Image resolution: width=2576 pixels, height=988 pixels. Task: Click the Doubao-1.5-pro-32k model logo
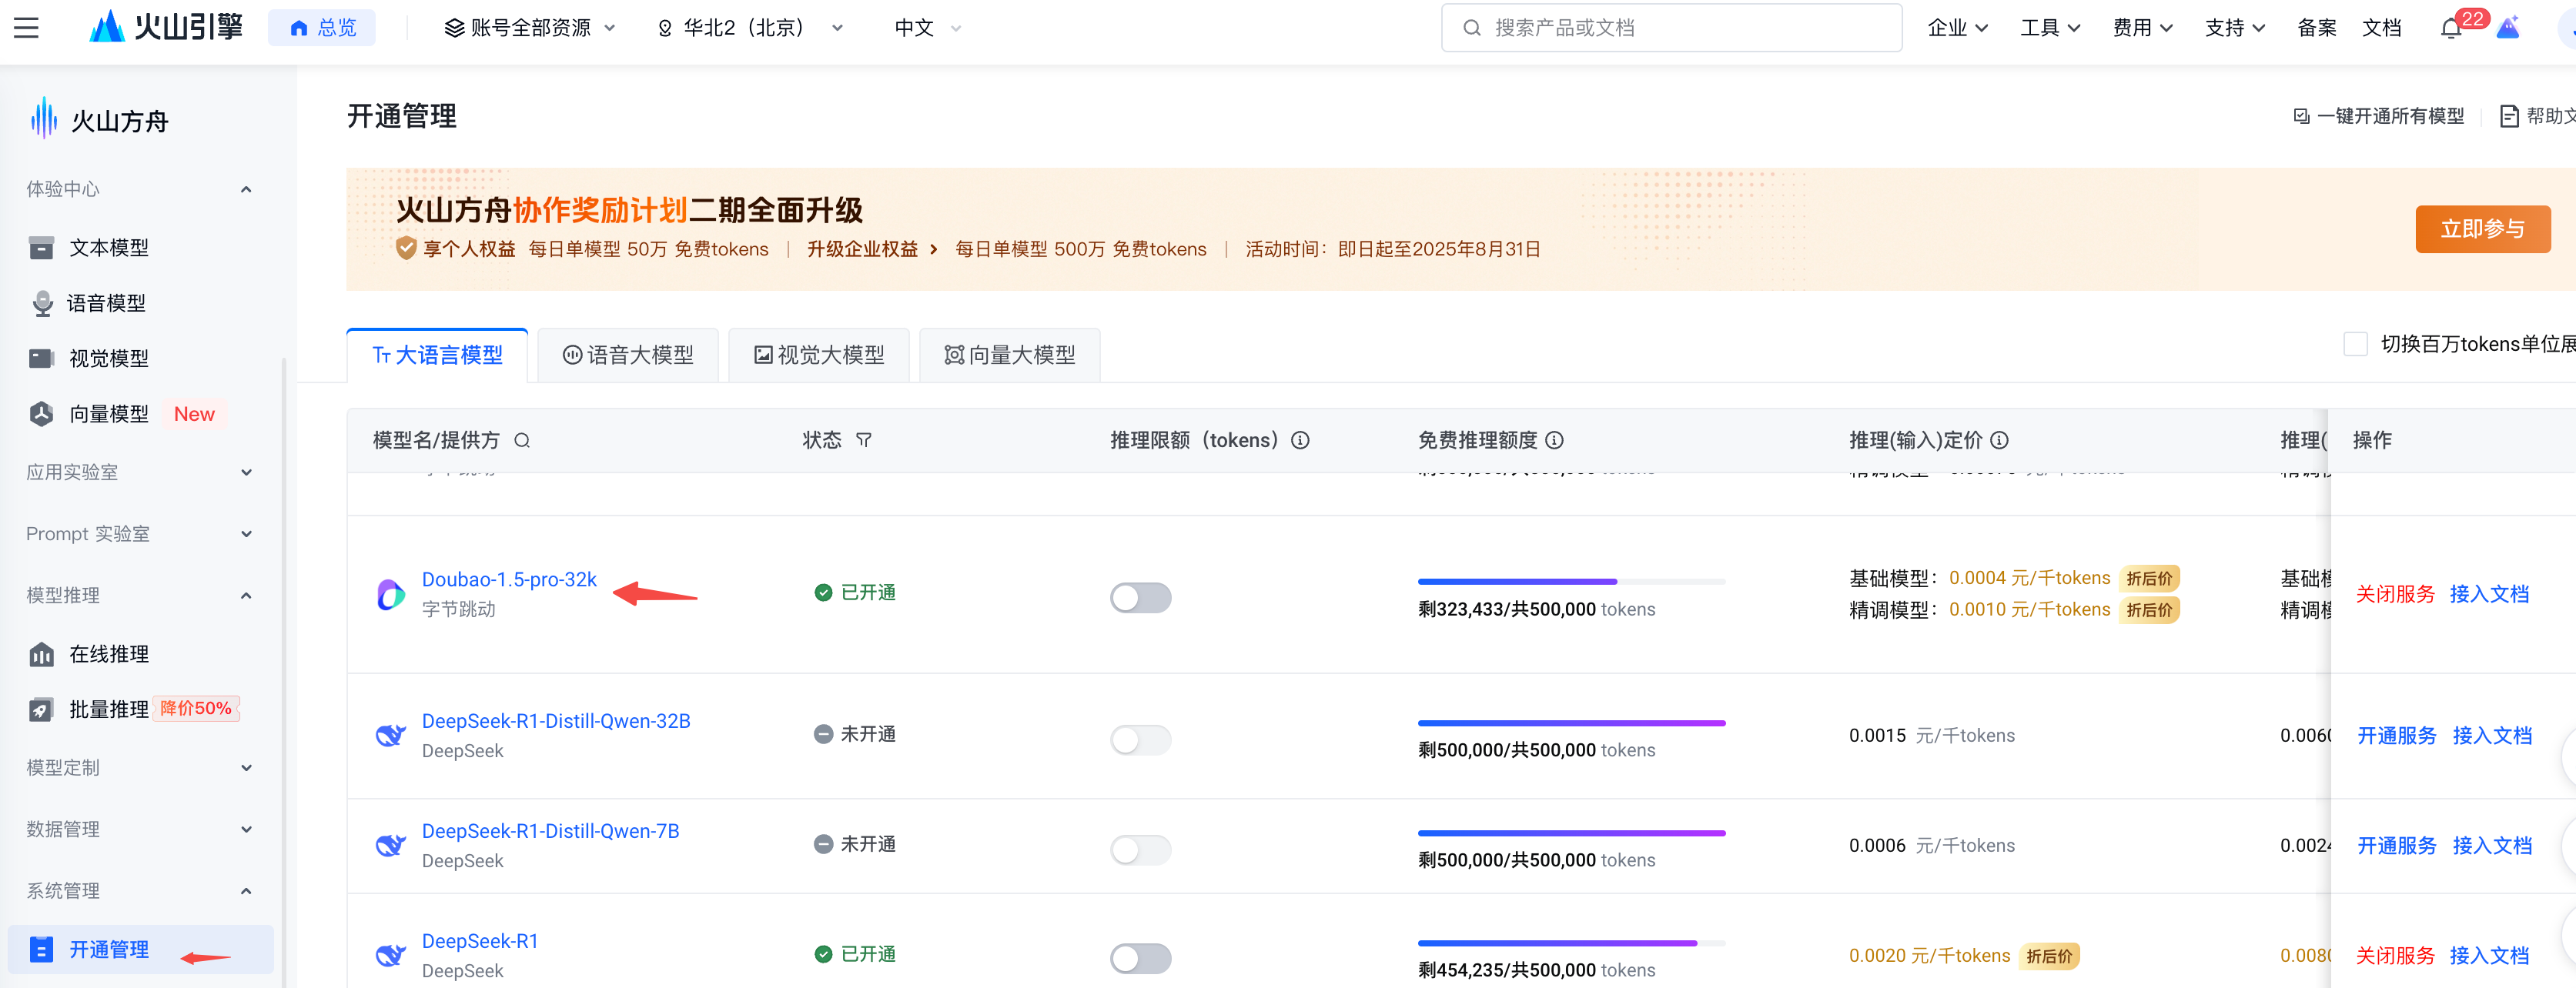click(x=390, y=594)
